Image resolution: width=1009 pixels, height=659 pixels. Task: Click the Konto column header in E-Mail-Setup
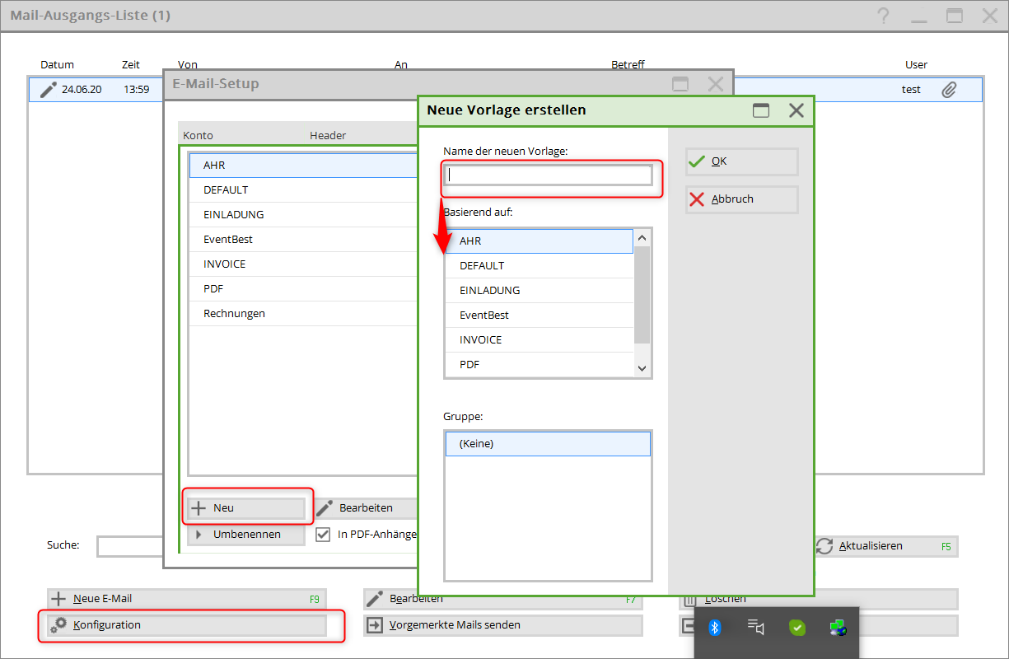coord(198,136)
